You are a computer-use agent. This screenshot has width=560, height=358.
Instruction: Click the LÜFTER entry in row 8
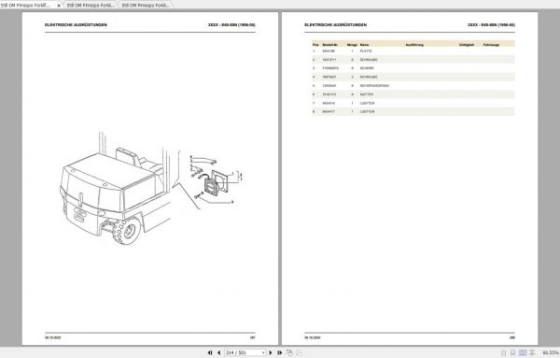367,111
